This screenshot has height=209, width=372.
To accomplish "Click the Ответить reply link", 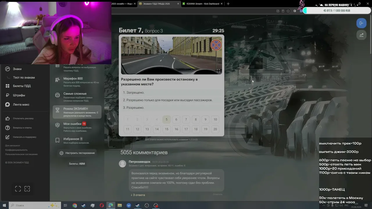I will pos(217,194).
